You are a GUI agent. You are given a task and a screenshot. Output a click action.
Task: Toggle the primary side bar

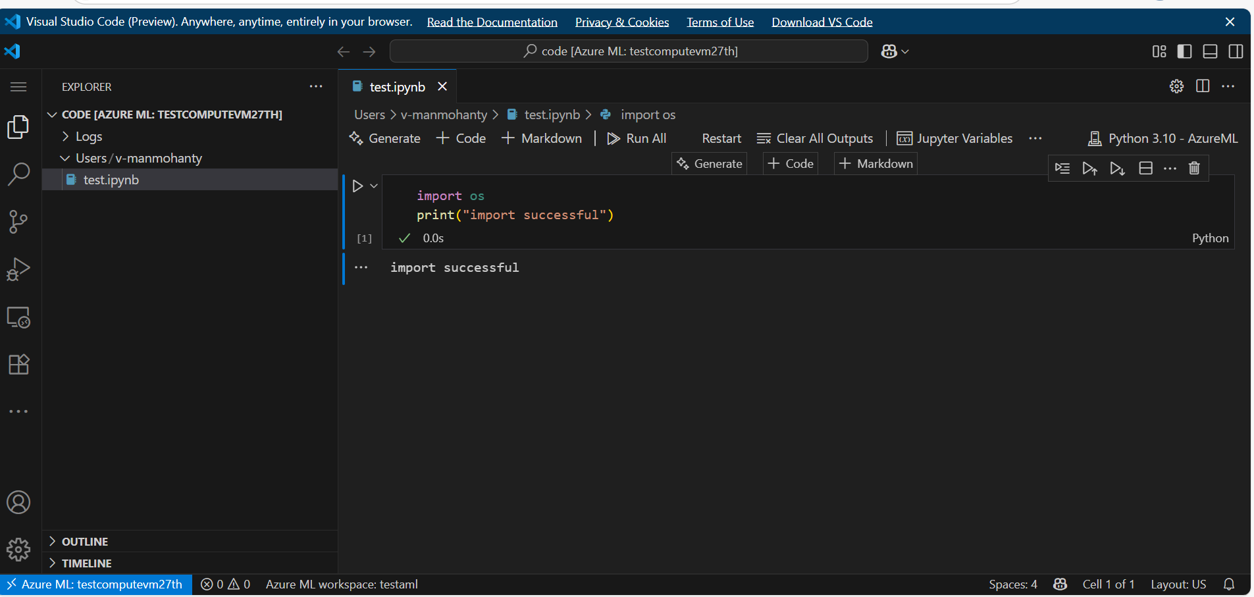click(x=1184, y=51)
